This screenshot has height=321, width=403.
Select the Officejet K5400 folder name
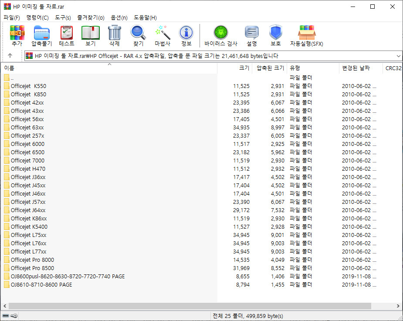pyautogui.click(x=29, y=226)
